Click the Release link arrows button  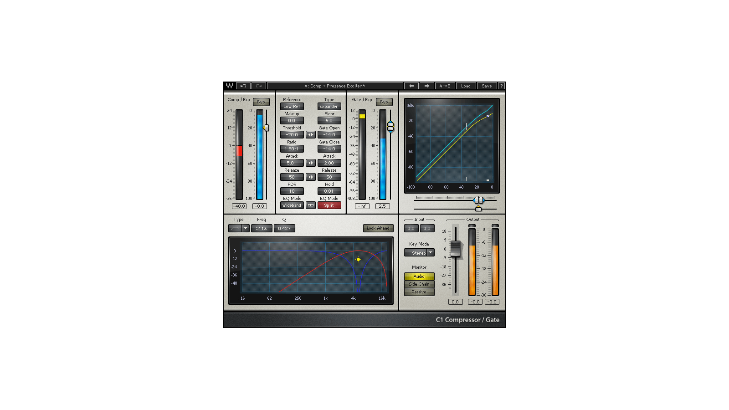(x=311, y=177)
